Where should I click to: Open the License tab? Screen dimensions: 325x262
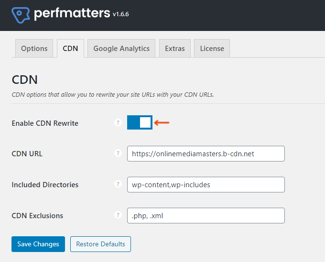pos(212,48)
